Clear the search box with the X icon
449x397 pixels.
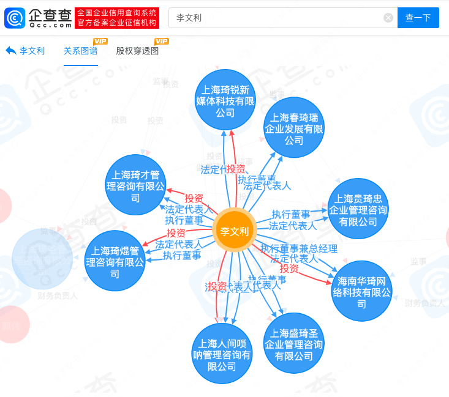(x=388, y=18)
